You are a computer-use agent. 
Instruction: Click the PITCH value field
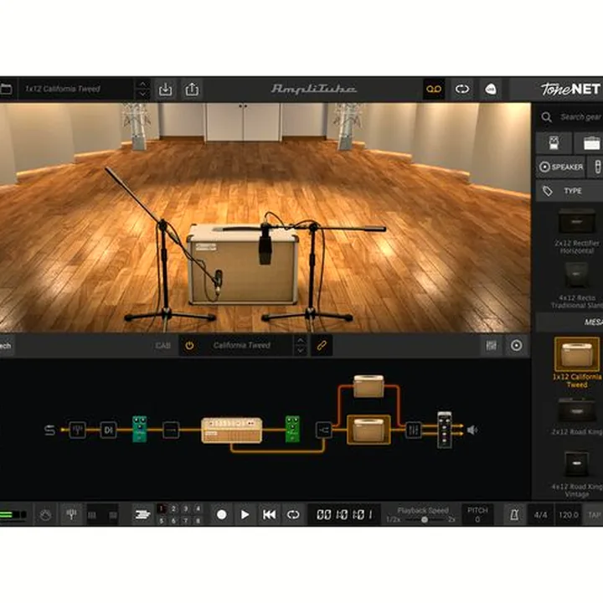tap(477, 514)
